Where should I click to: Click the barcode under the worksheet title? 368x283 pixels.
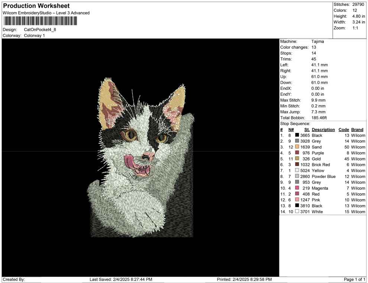point(40,21)
